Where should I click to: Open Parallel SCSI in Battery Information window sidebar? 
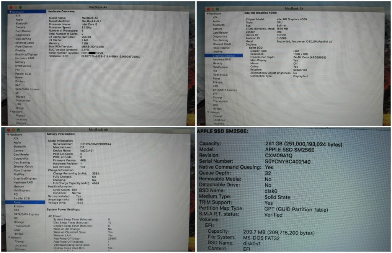tap(21, 198)
